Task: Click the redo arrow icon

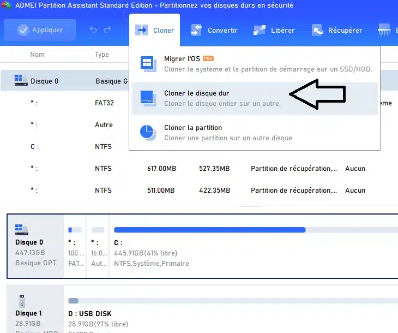Action: [x=107, y=29]
